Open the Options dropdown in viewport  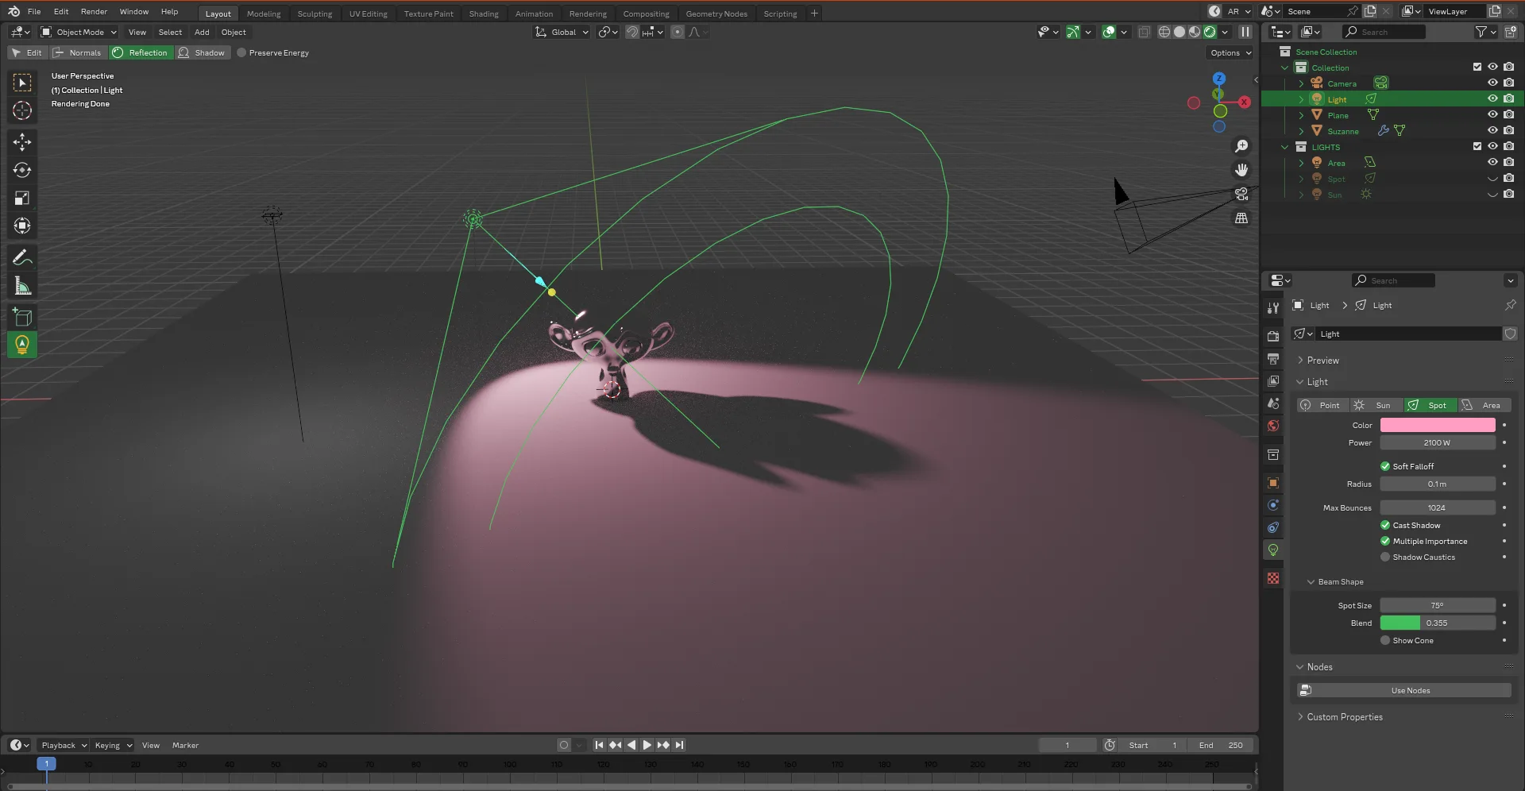click(x=1230, y=52)
